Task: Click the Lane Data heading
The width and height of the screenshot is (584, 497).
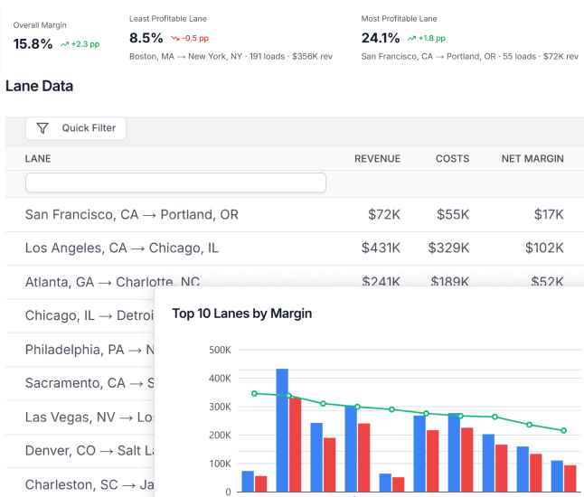Action: (x=39, y=86)
